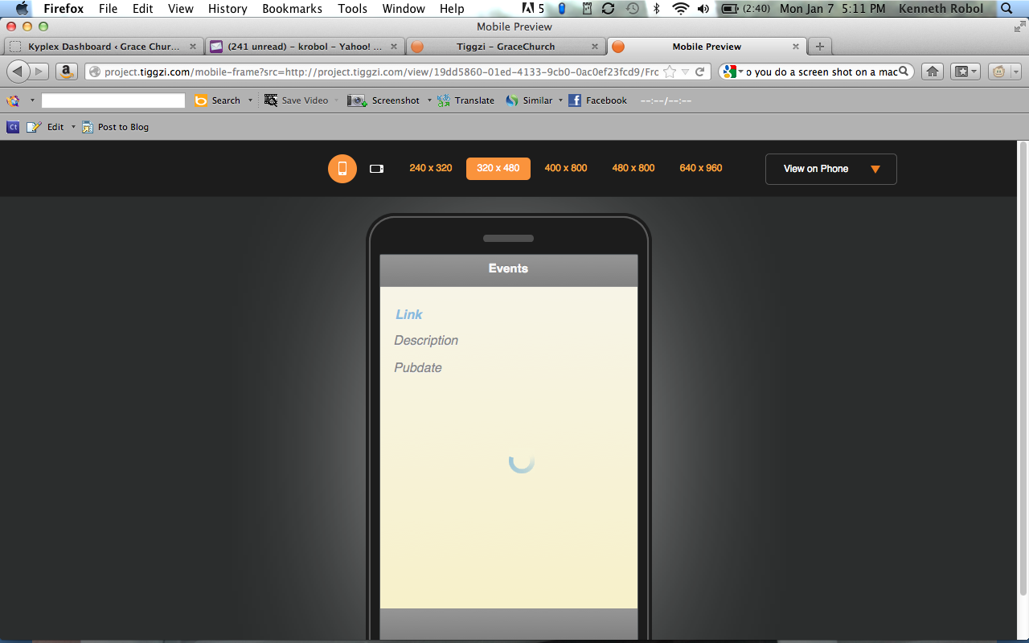Reload the page with refresh icon
This screenshot has height=643, width=1029.
699,72
